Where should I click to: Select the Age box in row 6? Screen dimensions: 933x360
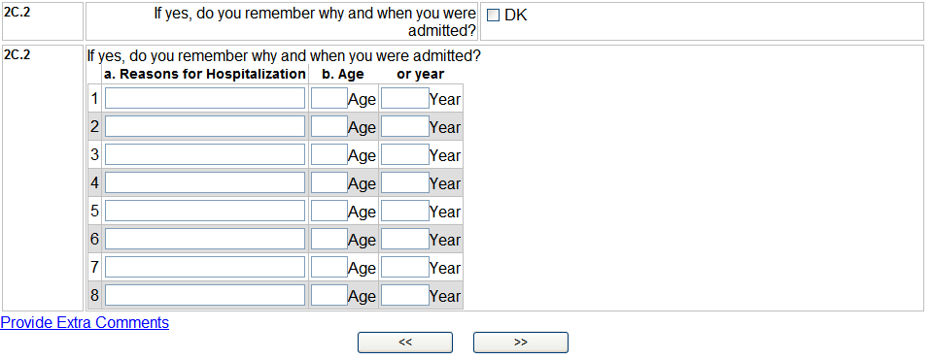click(329, 239)
